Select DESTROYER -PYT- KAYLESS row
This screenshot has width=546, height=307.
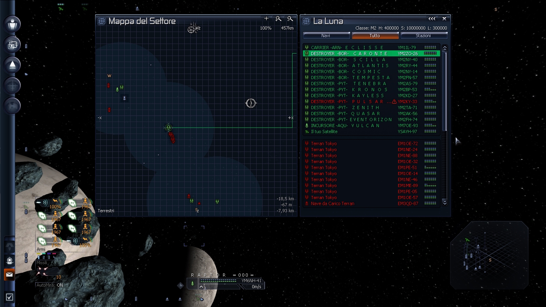[x=371, y=96]
